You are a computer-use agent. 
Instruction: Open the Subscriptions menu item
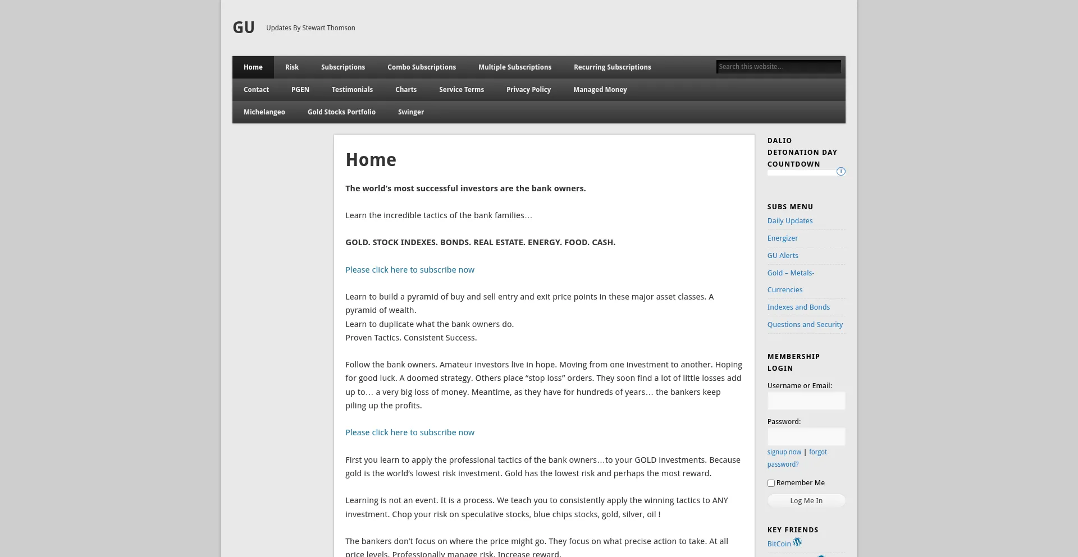342,67
